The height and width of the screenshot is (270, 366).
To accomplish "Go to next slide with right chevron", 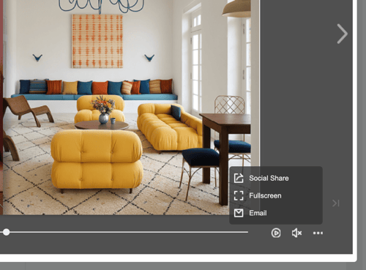I will [342, 34].
